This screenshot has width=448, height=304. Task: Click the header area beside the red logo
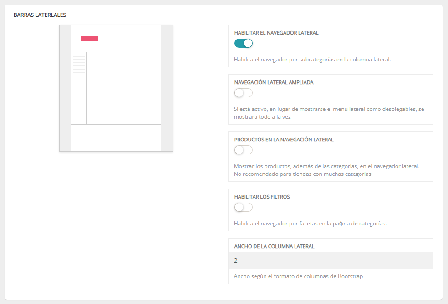click(x=130, y=39)
